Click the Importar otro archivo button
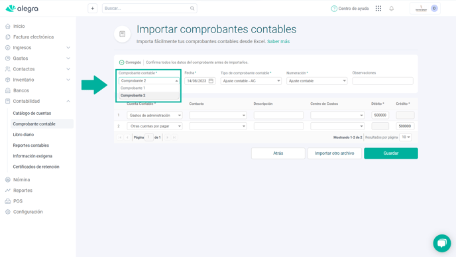The height and width of the screenshot is (257, 456). click(335, 153)
